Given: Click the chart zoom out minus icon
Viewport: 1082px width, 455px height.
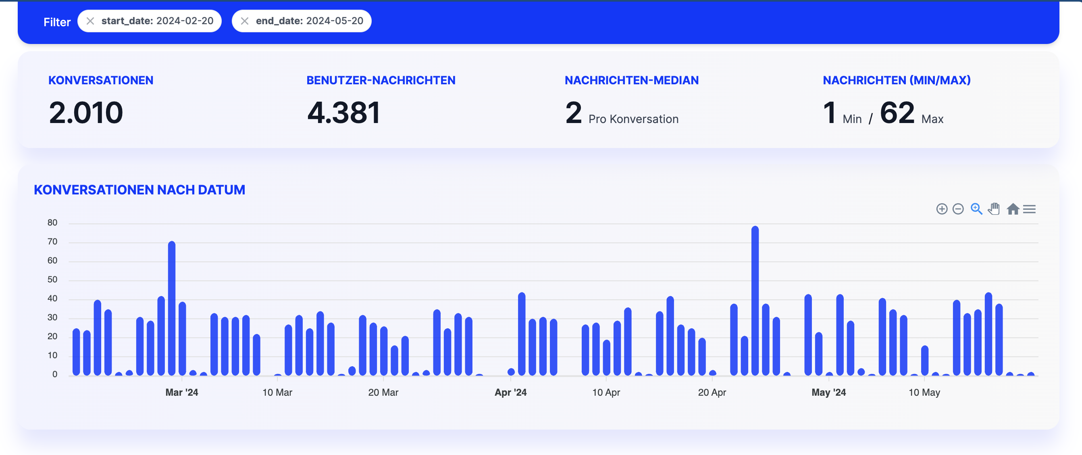Looking at the screenshot, I should (x=958, y=209).
